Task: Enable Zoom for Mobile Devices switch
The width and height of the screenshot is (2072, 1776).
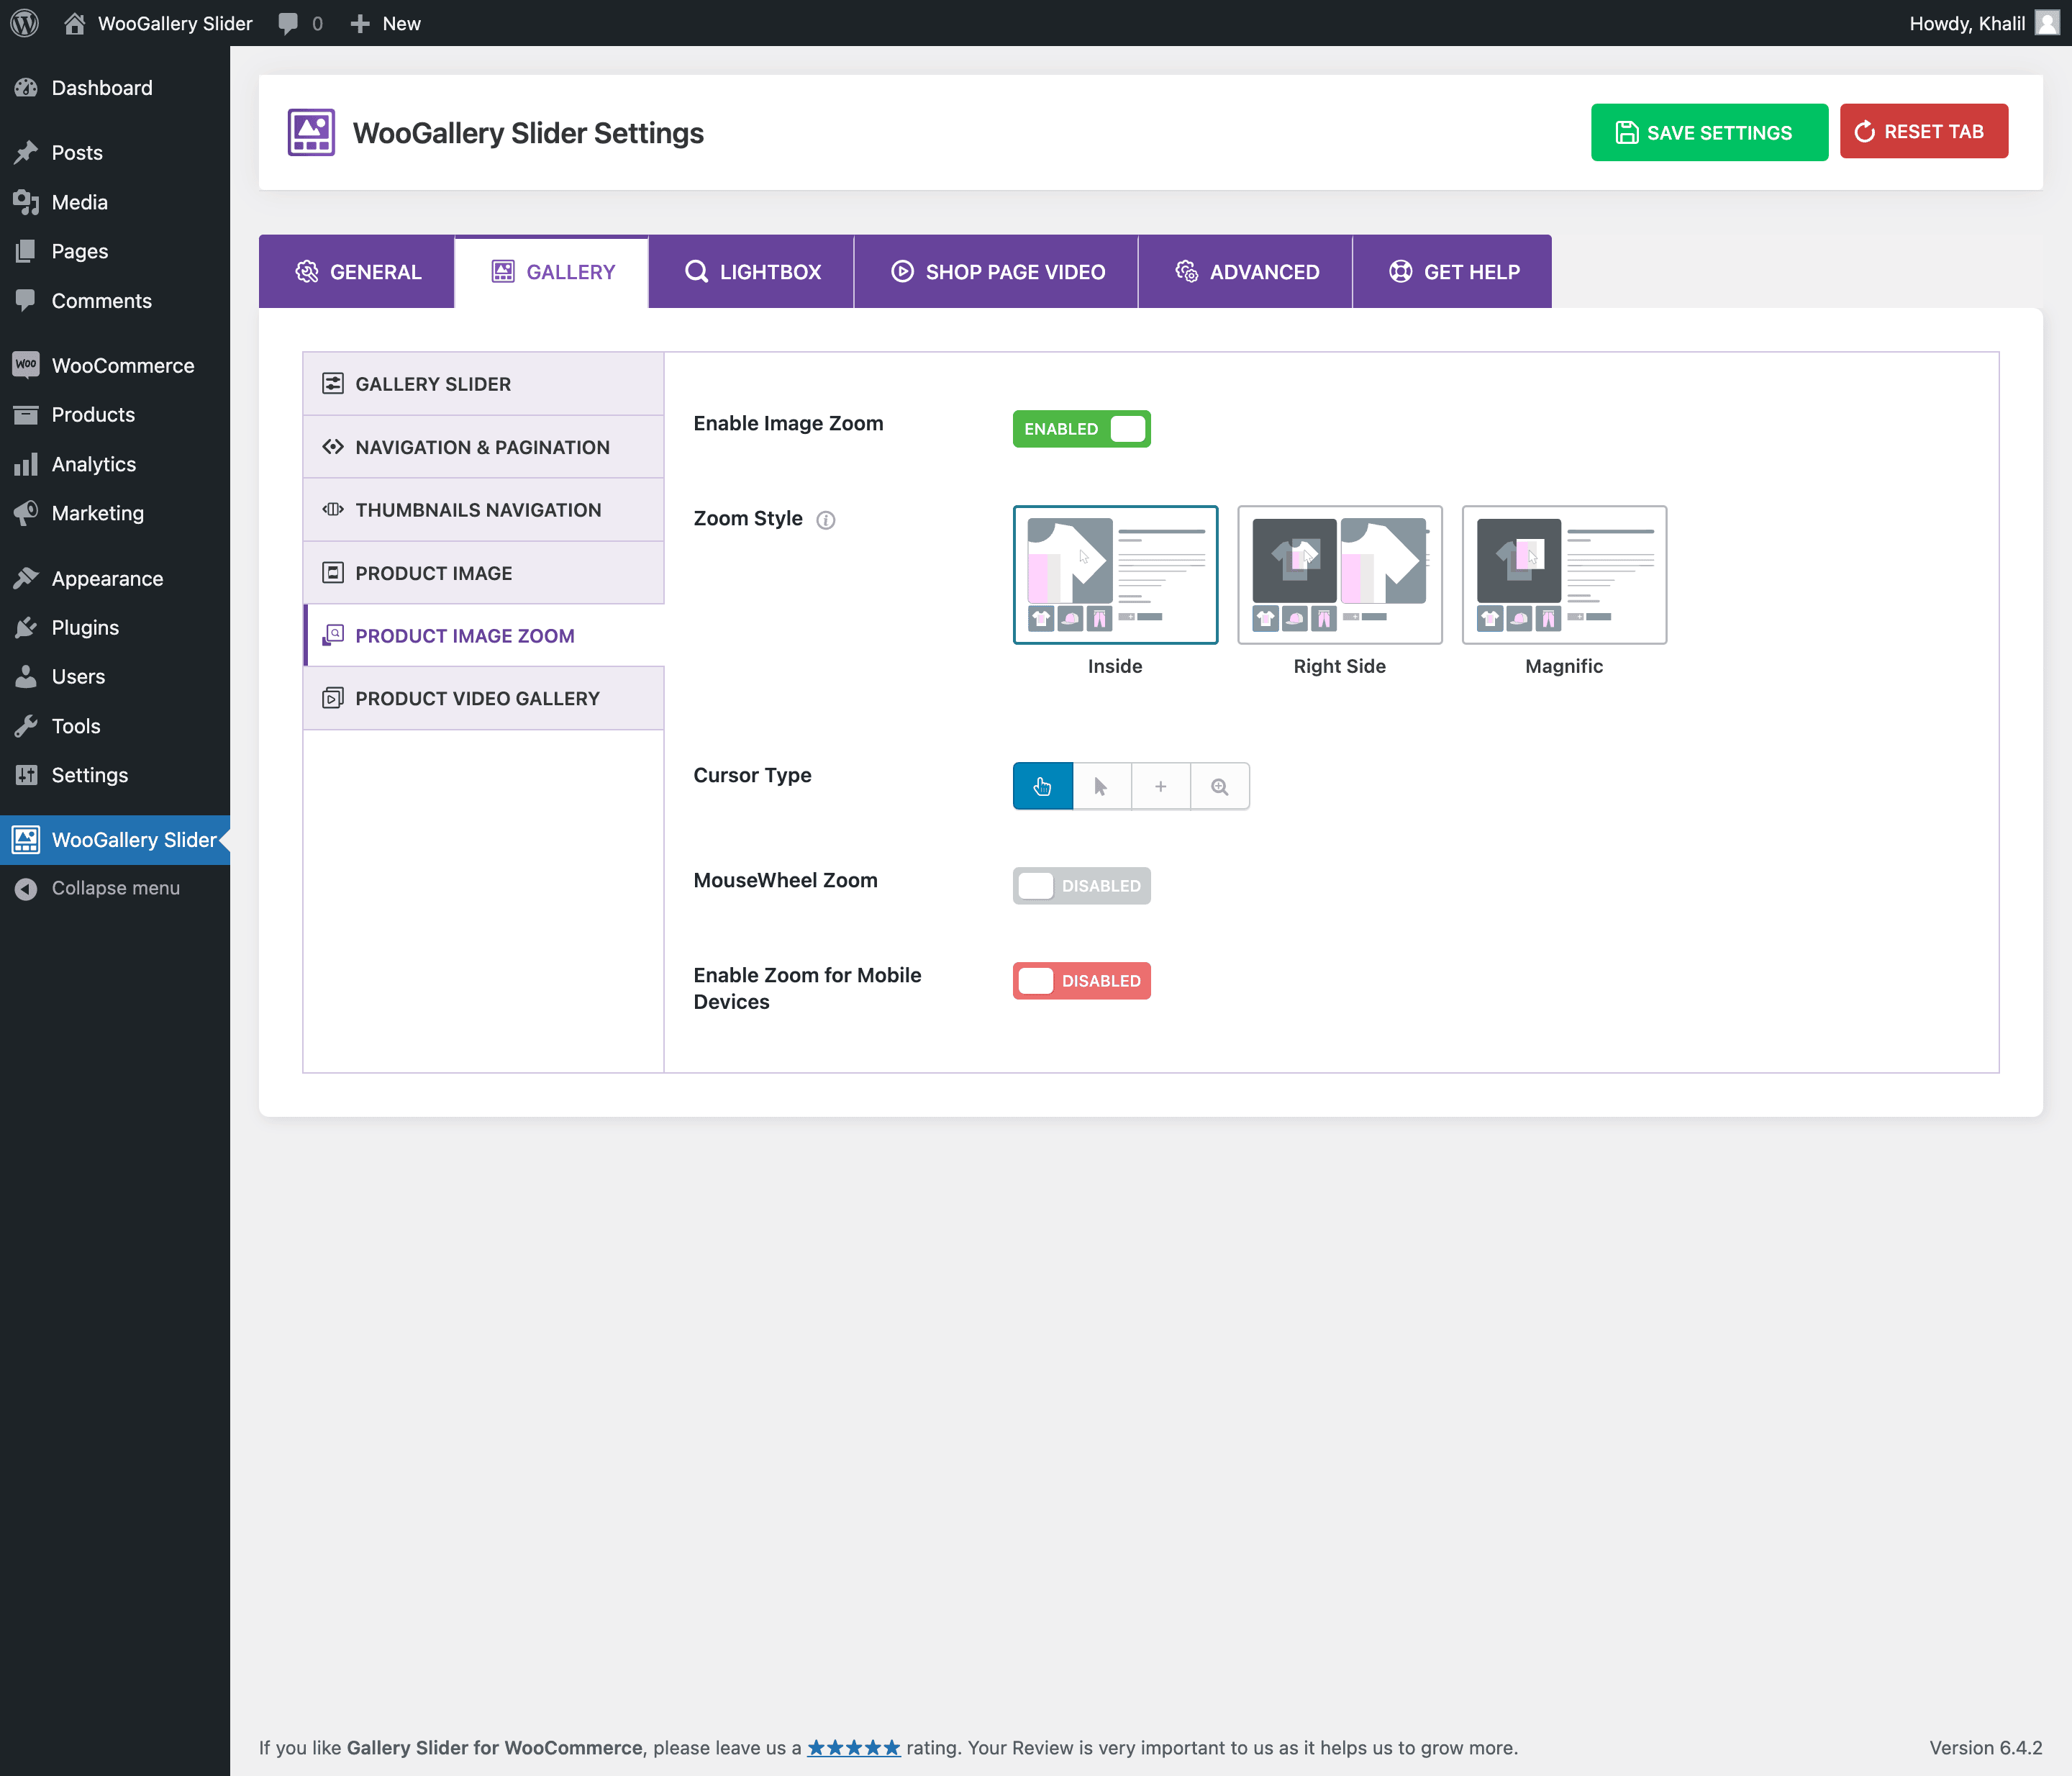Action: click(1081, 981)
